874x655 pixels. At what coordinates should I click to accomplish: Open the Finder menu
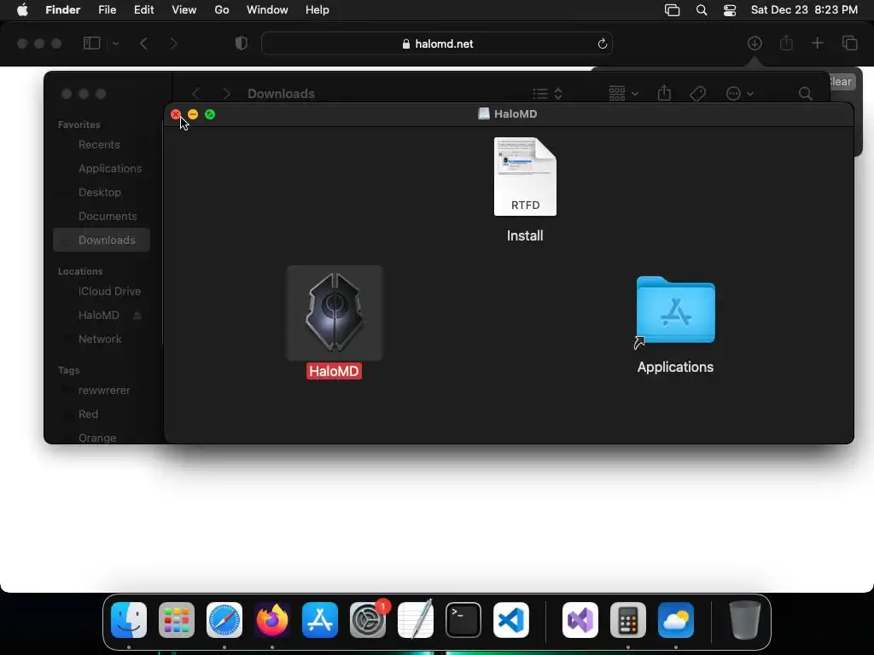point(62,10)
